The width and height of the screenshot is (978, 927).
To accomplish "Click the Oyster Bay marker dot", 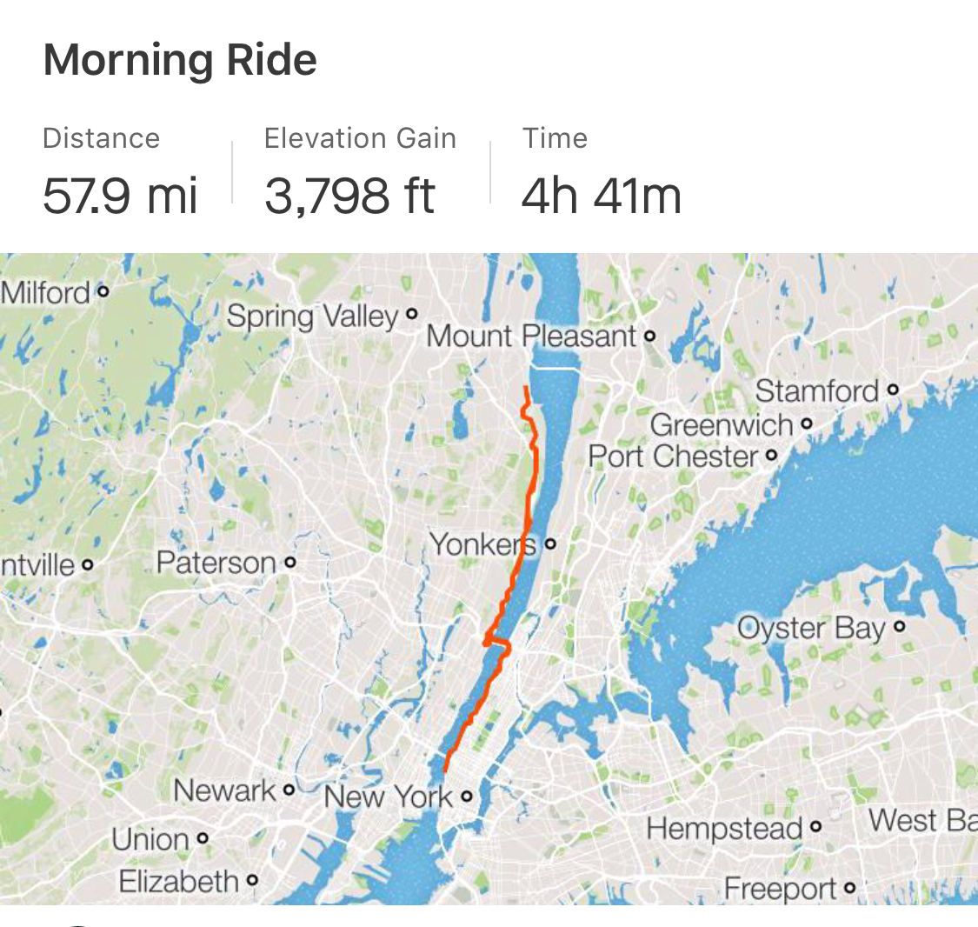I will pos(899,626).
